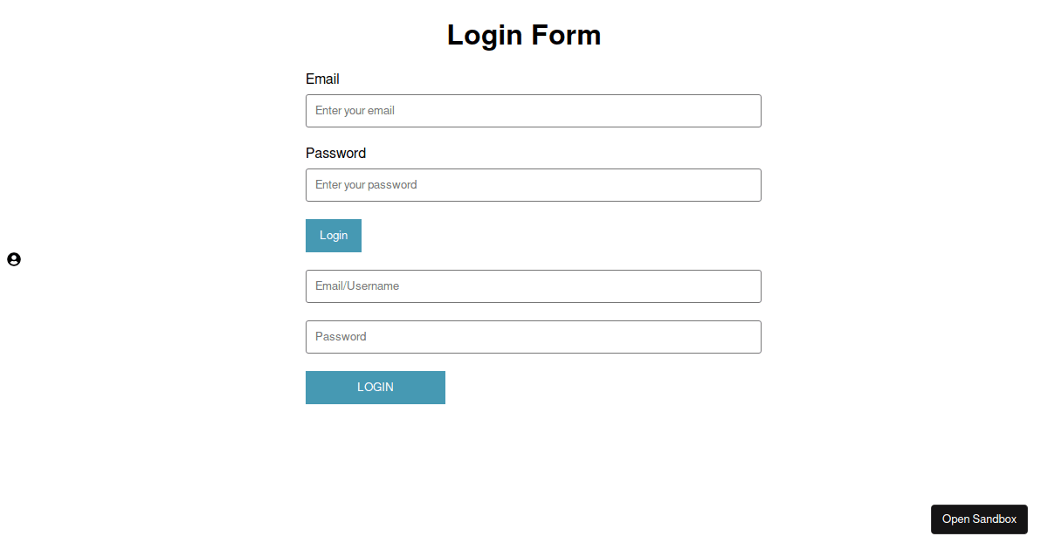Activate field with "Password" placeholder

click(x=534, y=337)
